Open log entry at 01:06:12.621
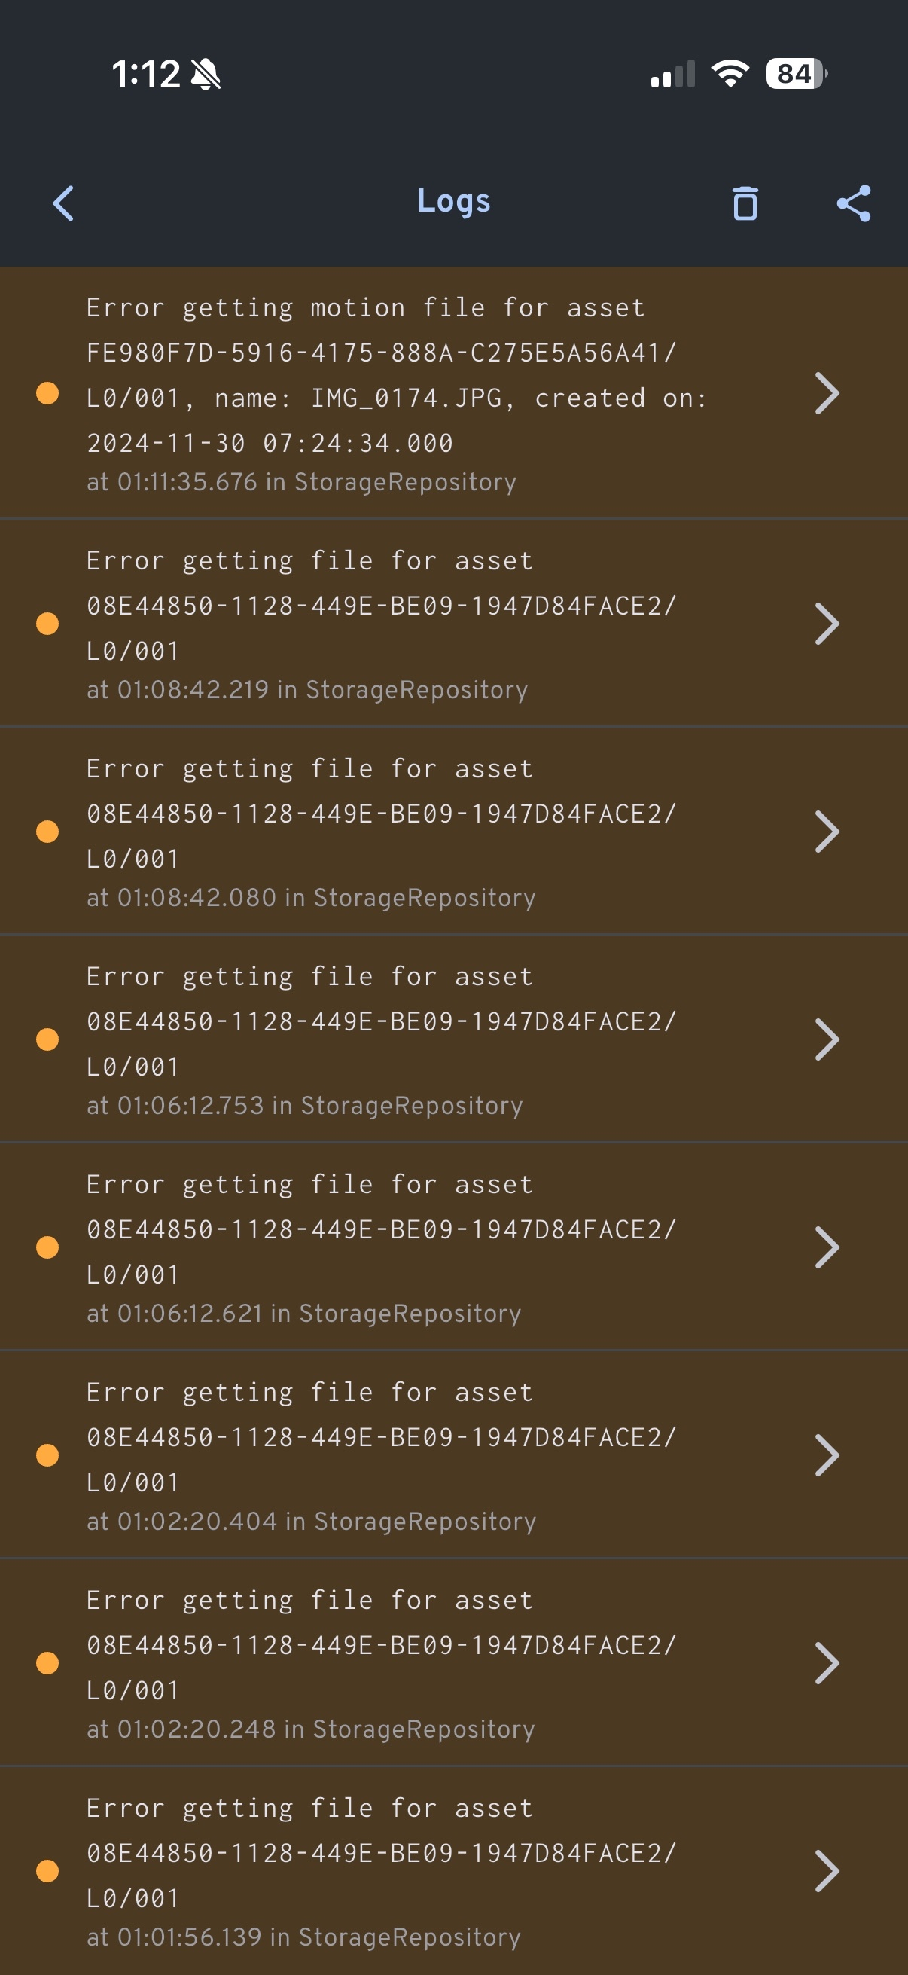This screenshot has height=1975, width=908. (x=383, y=1247)
